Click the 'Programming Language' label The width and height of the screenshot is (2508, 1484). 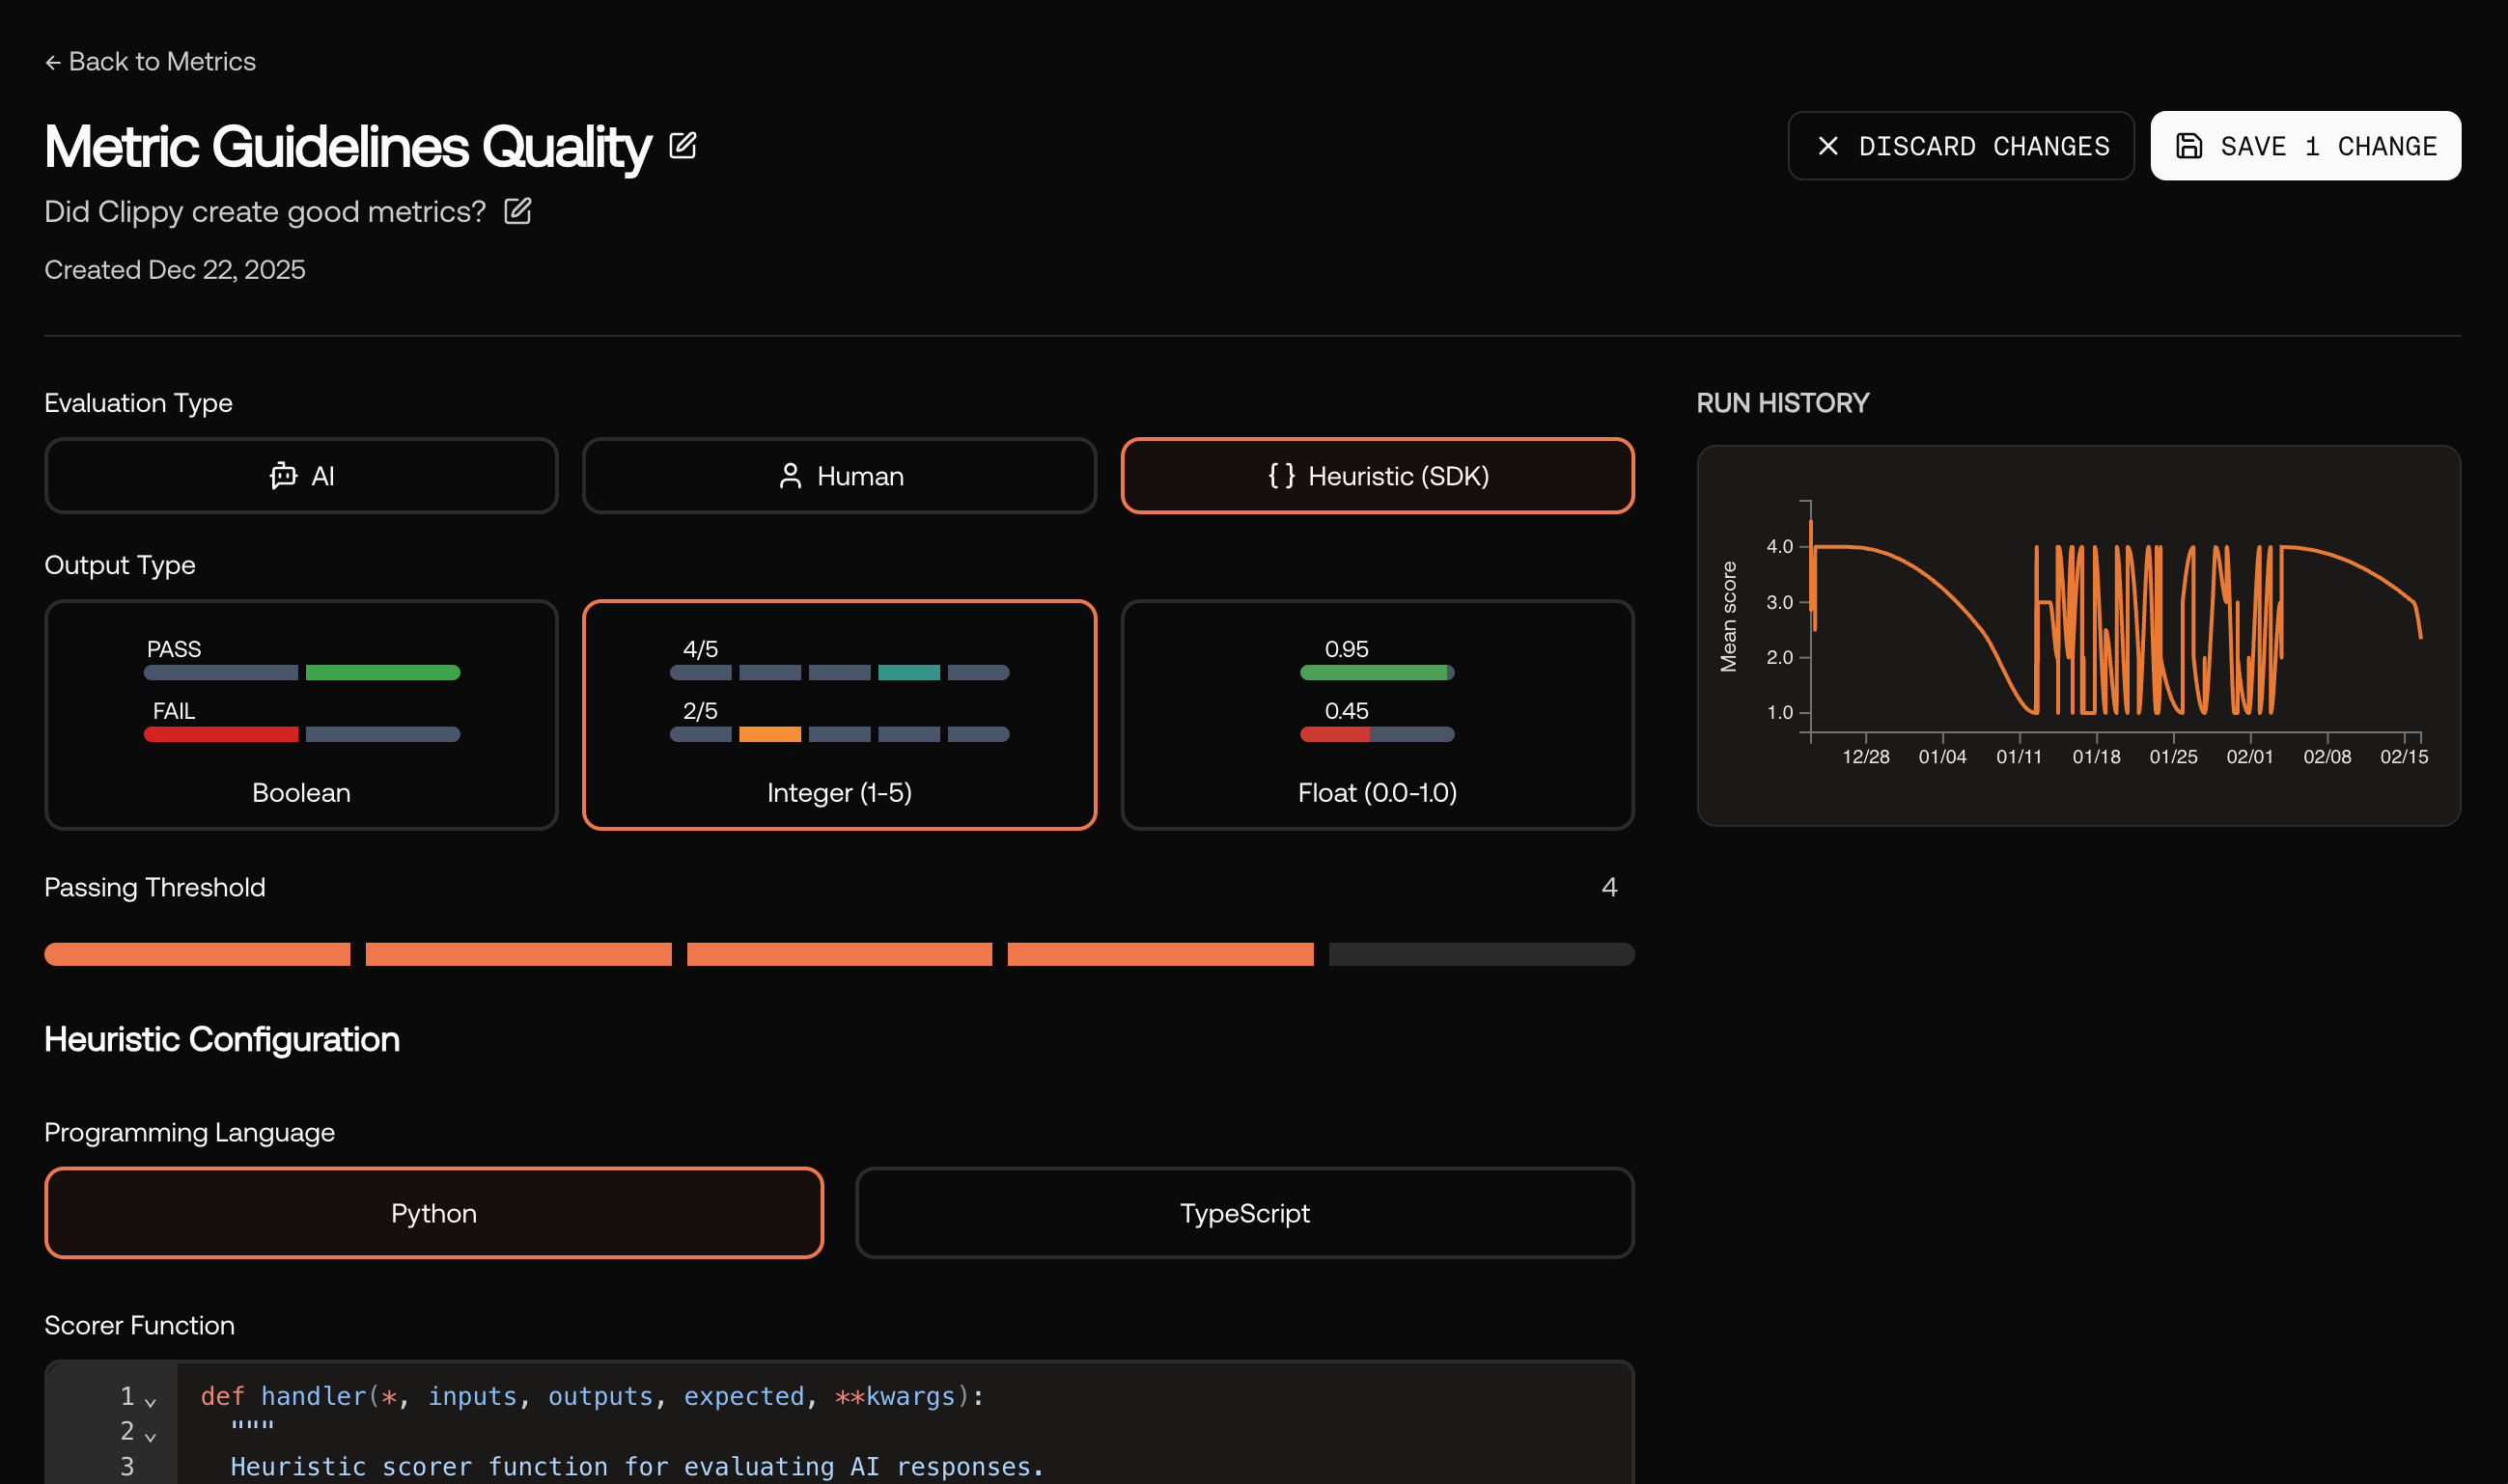pos(190,1132)
